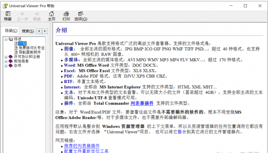Expand the 杂项 tree node
Image resolution: width=268 pixels, height=153 pixels.
pyautogui.click(x=6, y=66)
